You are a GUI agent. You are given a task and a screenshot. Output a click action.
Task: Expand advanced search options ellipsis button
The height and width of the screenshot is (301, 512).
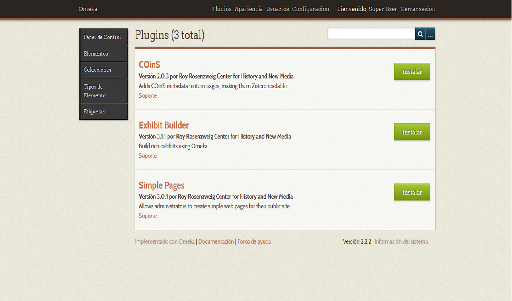pyautogui.click(x=430, y=34)
